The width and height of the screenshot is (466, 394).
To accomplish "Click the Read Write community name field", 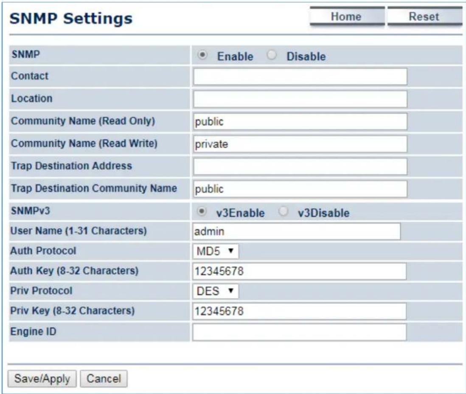I will pyautogui.click(x=300, y=144).
